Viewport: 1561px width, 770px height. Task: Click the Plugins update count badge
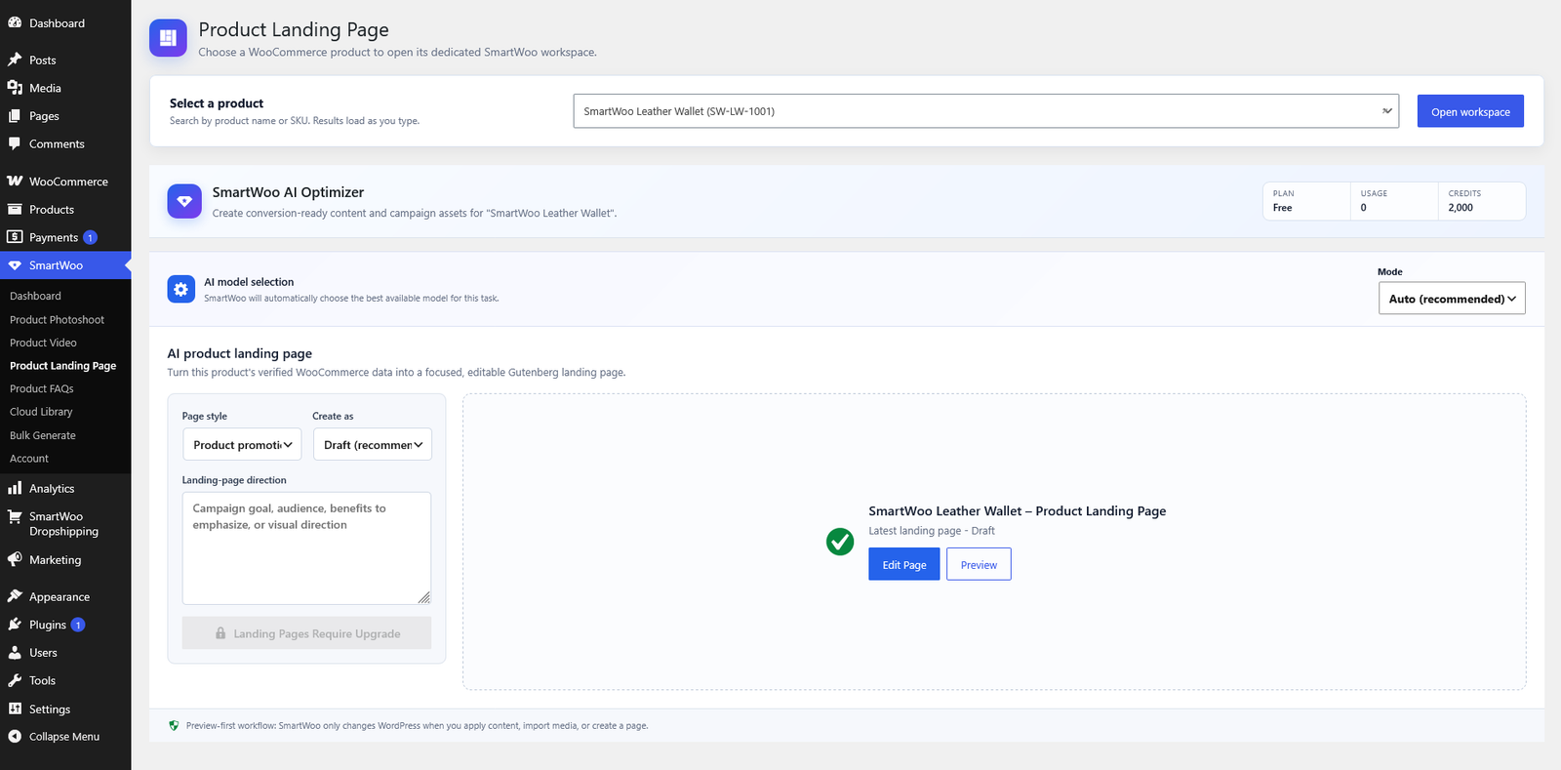[x=78, y=625]
